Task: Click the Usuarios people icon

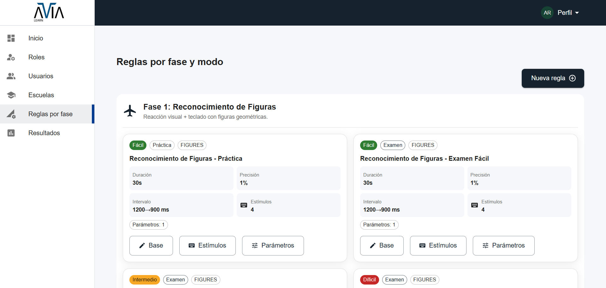Action: [11, 76]
